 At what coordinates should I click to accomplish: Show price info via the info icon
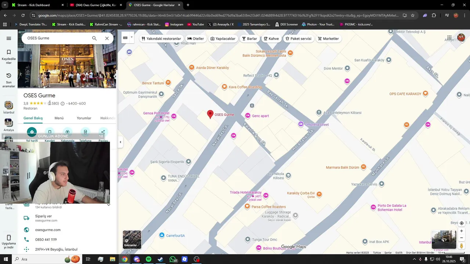[62, 104]
